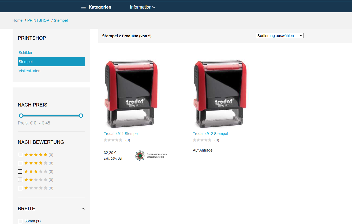Click the (0) review count for Trodat 4911
The height and width of the screenshot is (224, 352).
coord(128,140)
